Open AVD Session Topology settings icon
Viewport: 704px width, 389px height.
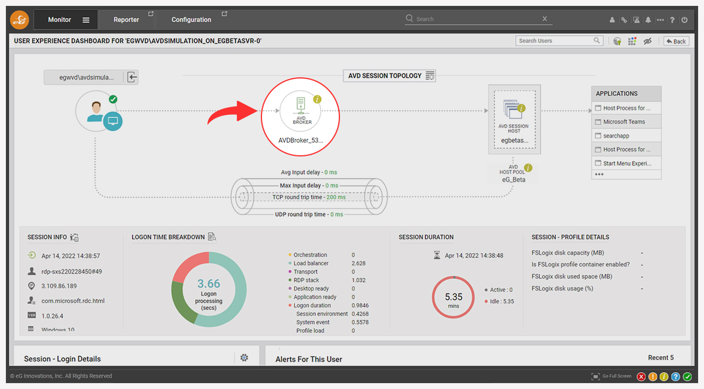pos(430,76)
